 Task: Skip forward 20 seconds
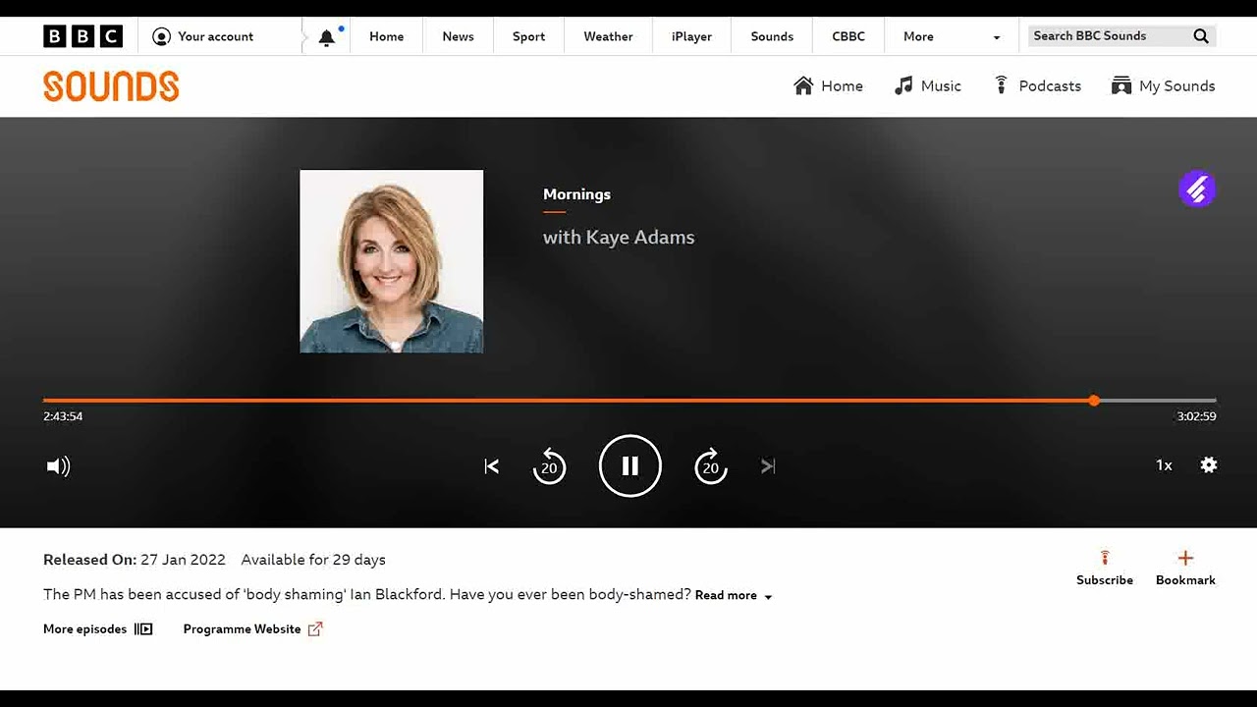[x=711, y=466]
